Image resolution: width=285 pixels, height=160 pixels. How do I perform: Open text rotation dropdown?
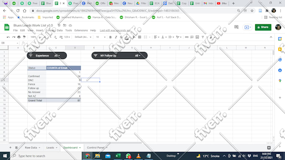(x=179, y=37)
